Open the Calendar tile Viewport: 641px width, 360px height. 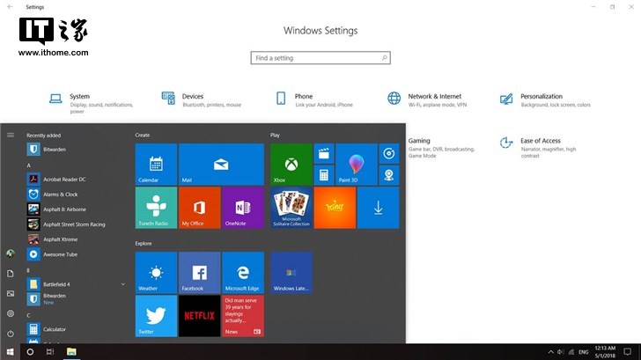(156, 165)
